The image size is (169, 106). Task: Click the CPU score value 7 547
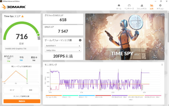point(63,31)
